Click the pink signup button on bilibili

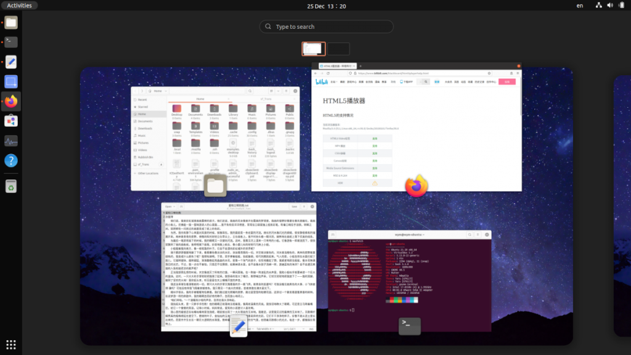coord(507,82)
